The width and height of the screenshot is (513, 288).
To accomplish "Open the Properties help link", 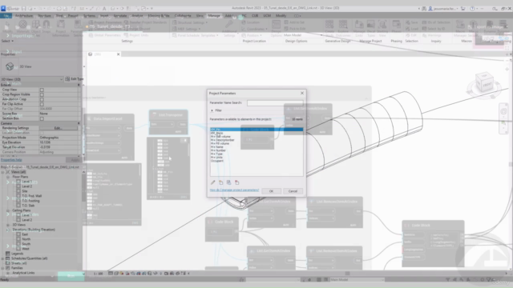I will (x=11, y=160).
